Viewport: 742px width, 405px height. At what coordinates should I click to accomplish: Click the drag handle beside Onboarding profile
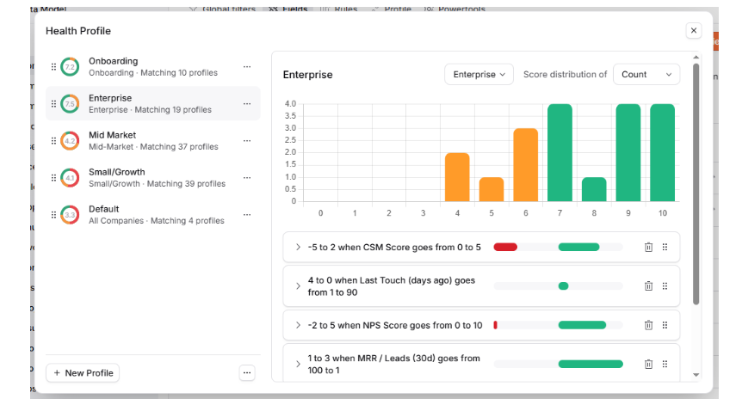coord(53,66)
